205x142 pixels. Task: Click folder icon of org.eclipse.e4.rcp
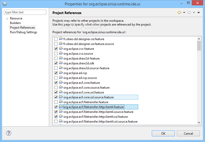click(x=61, y=73)
